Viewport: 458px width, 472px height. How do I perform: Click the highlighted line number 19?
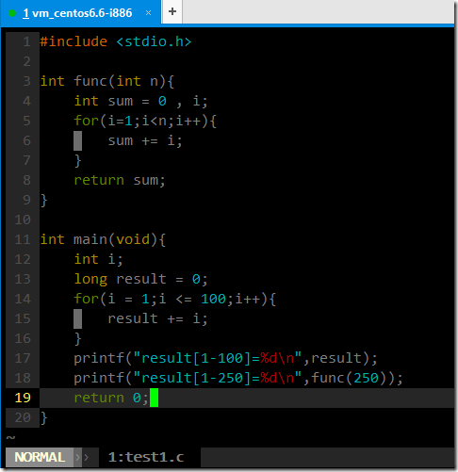23,398
